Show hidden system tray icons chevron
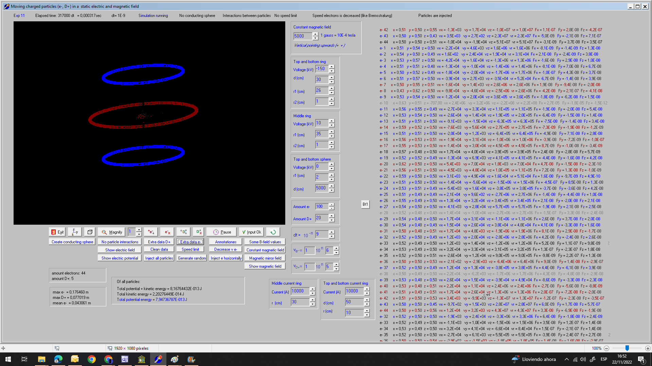This screenshot has width=652, height=366. click(x=566, y=359)
